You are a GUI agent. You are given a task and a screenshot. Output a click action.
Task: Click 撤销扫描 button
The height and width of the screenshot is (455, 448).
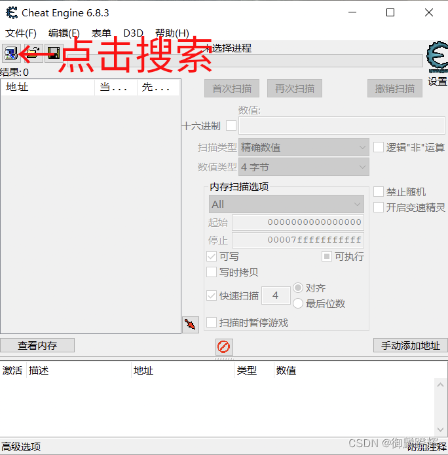click(395, 88)
